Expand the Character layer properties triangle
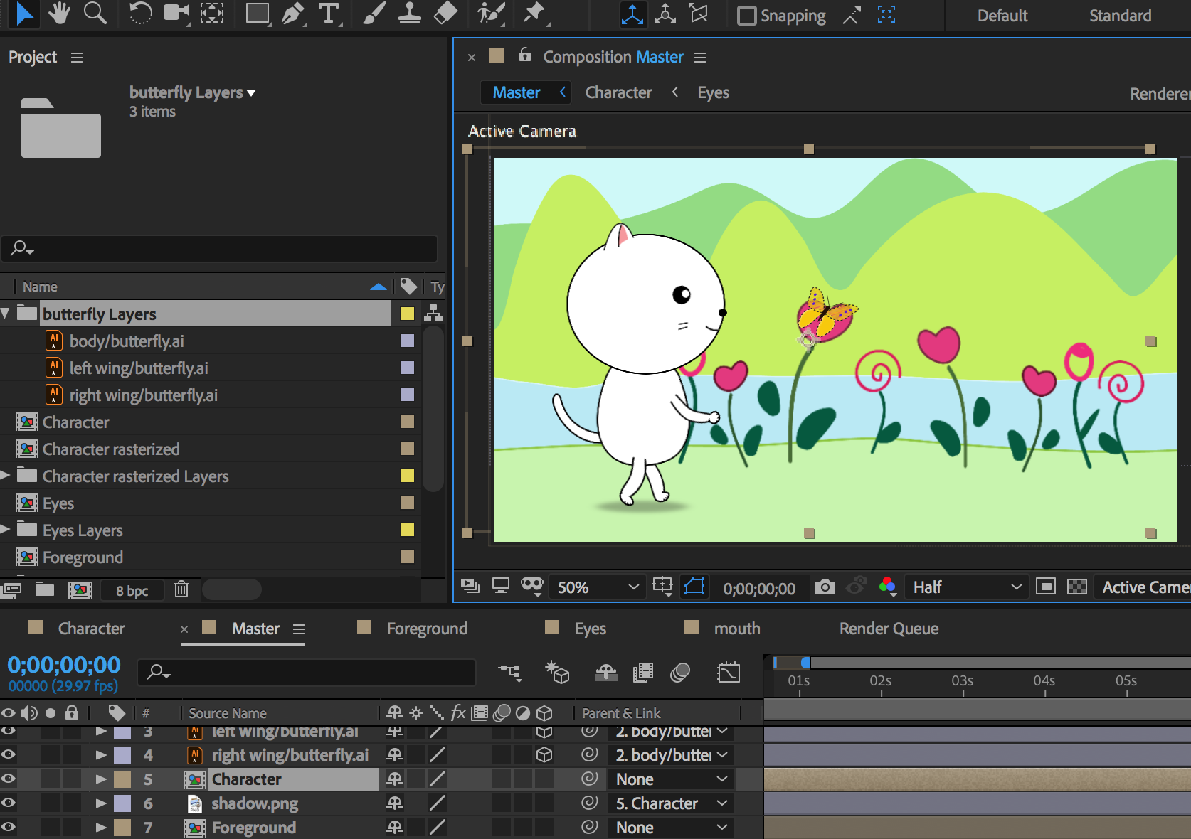1191x839 pixels. (101, 779)
